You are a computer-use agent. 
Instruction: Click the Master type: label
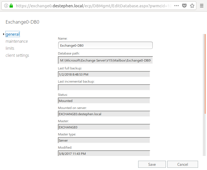click(67, 134)
